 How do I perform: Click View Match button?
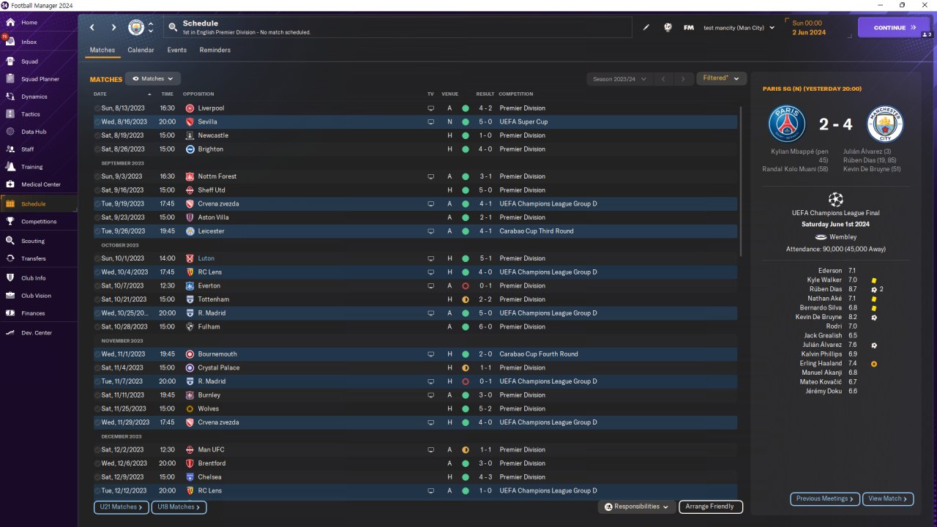coord(888,498)
